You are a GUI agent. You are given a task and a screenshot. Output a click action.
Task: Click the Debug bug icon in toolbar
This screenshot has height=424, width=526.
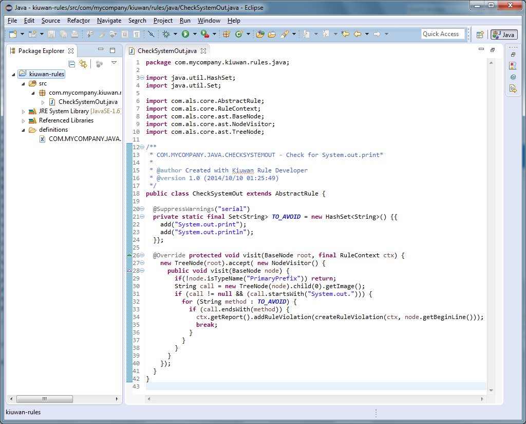[166, 34]
